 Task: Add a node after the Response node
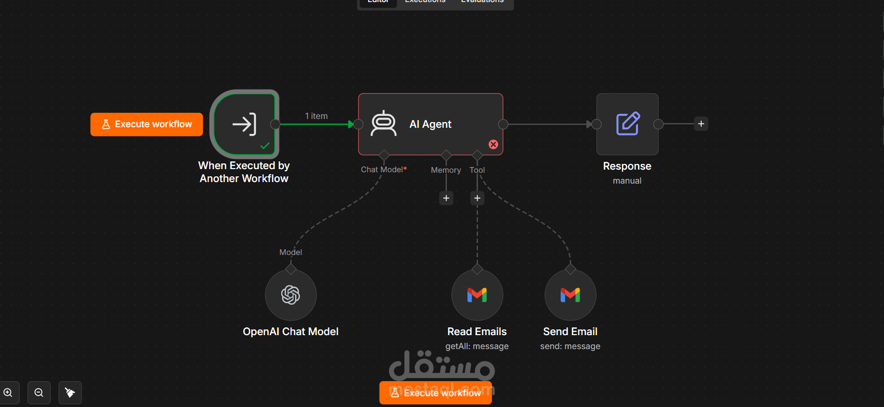(701, 124)
